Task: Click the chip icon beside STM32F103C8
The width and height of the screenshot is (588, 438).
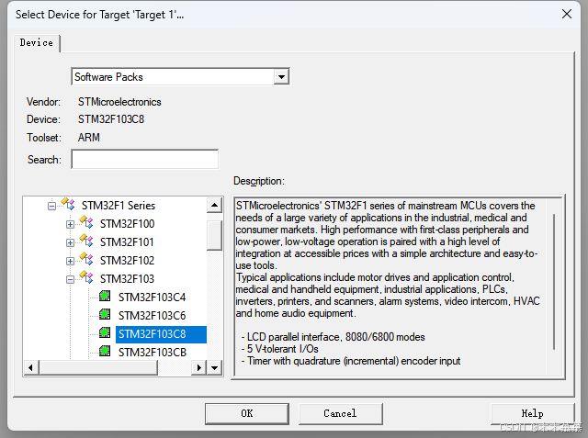Action: [105, 332]
